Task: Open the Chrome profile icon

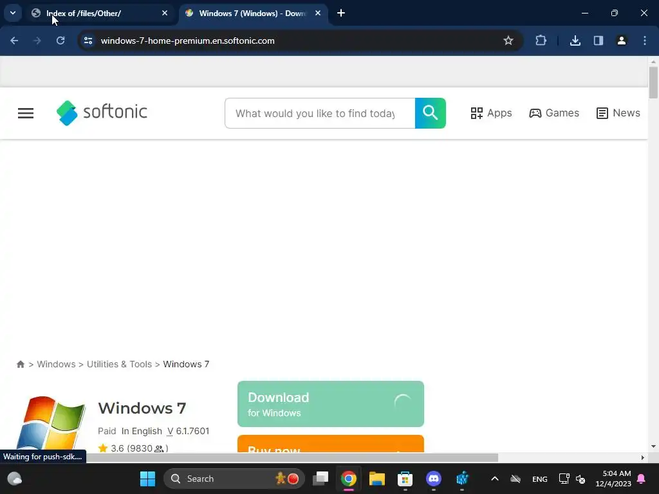Action: pyautogui.click(x=622, y=41)
